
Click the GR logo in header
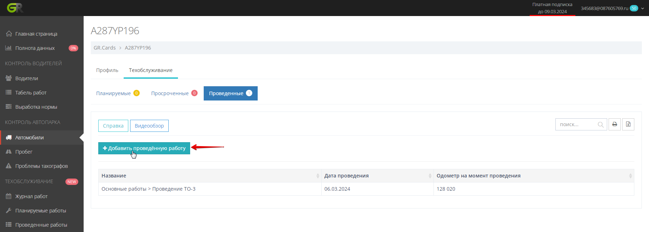click(15, 8)
